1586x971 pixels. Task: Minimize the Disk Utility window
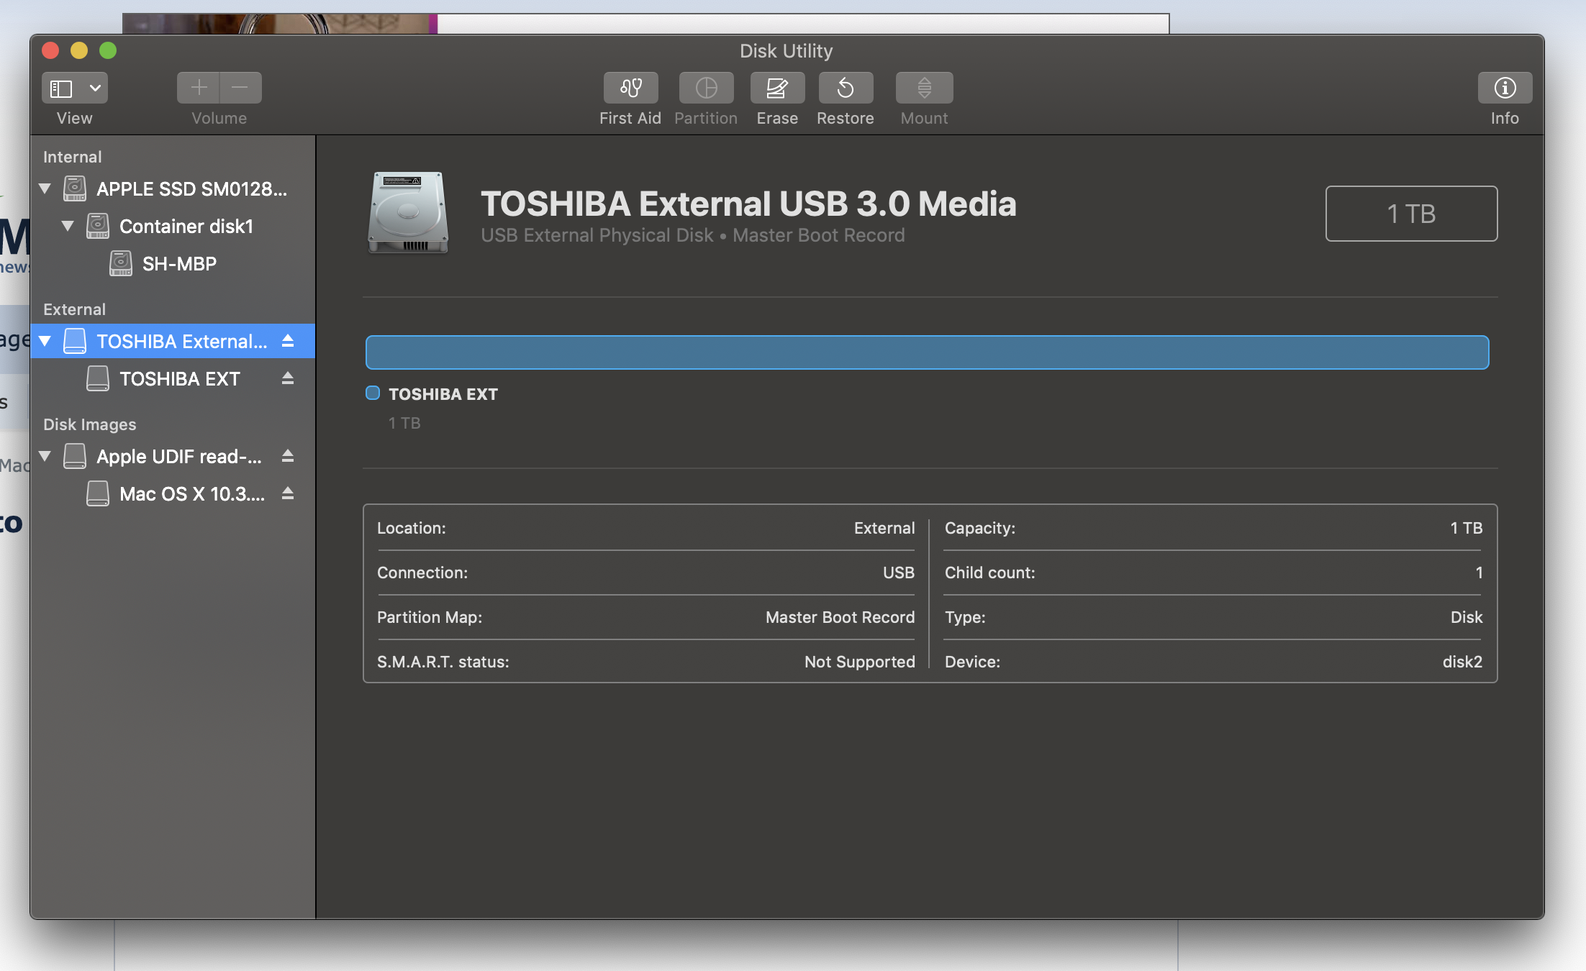79,50
